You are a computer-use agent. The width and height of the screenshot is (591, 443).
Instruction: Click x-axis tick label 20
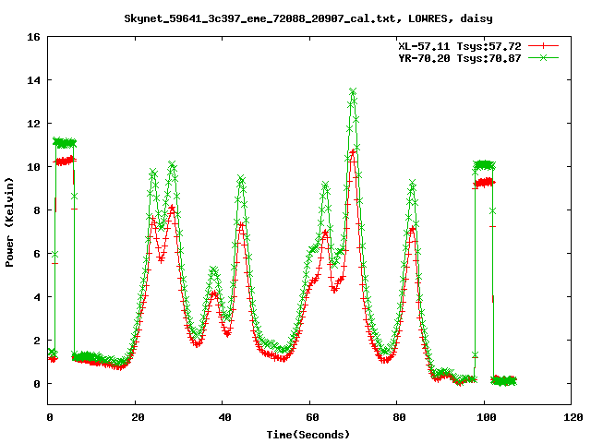click(x=138, y=417)
